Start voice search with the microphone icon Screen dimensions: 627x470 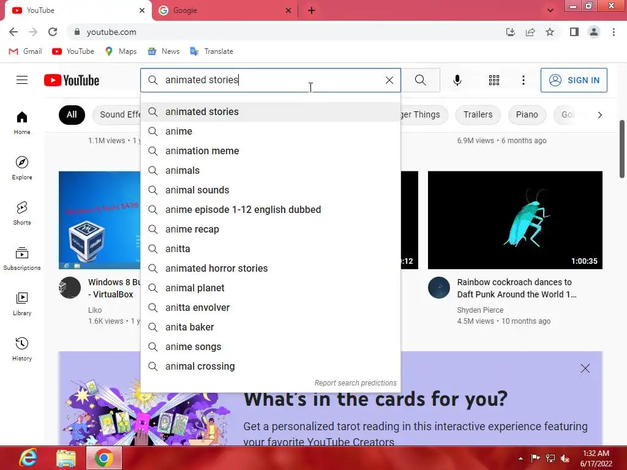(457, 80)
